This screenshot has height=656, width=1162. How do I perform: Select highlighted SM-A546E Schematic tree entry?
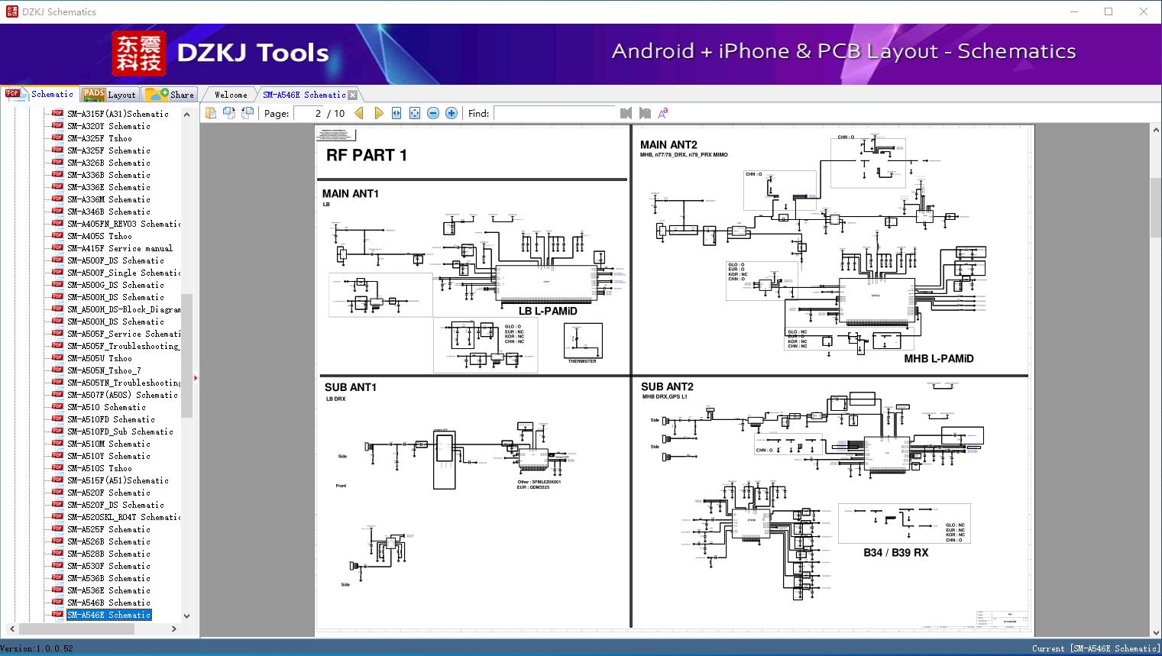point(108,615)
